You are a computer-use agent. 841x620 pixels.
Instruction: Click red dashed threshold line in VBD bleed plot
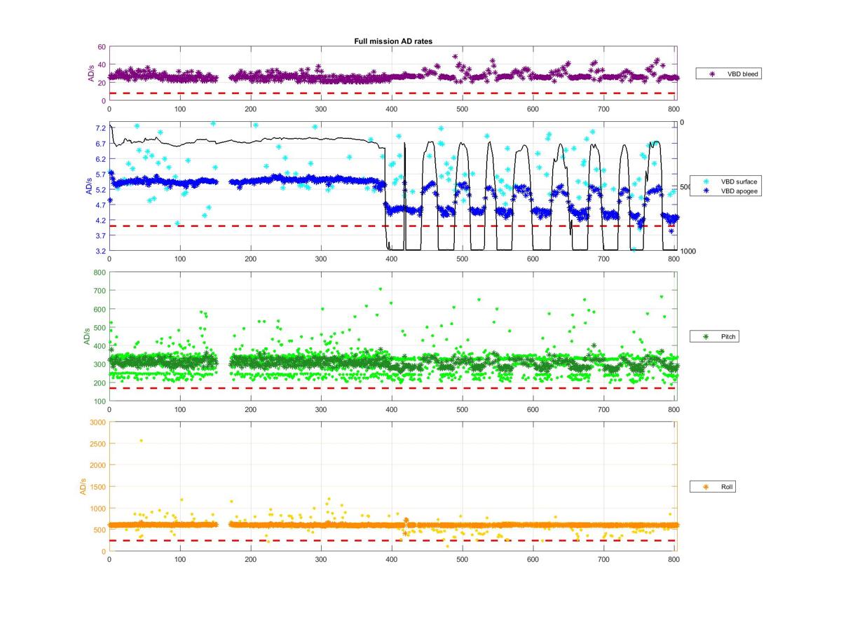(392, 93)
